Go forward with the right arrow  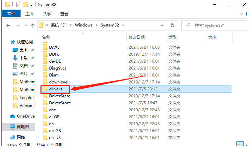(x=18, y=25)
